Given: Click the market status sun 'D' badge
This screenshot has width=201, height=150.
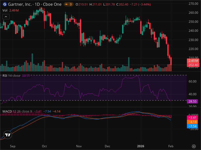Looking at the screenshot, I should pos(69,4).
